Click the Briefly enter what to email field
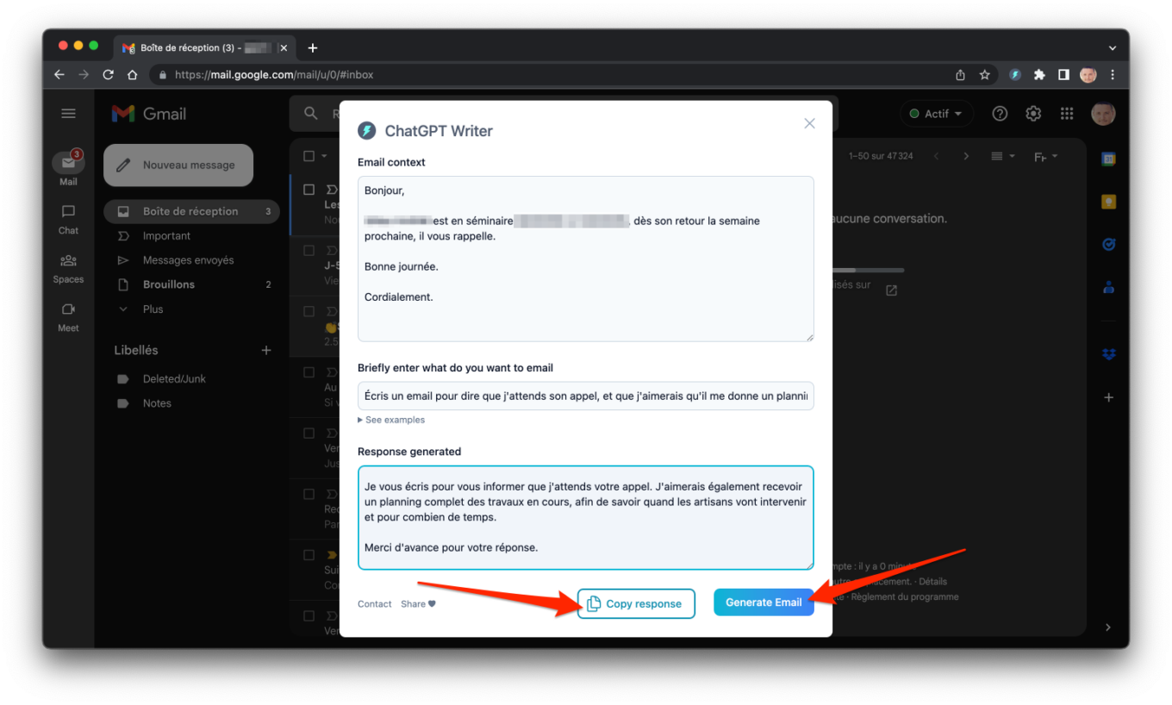 586,396
